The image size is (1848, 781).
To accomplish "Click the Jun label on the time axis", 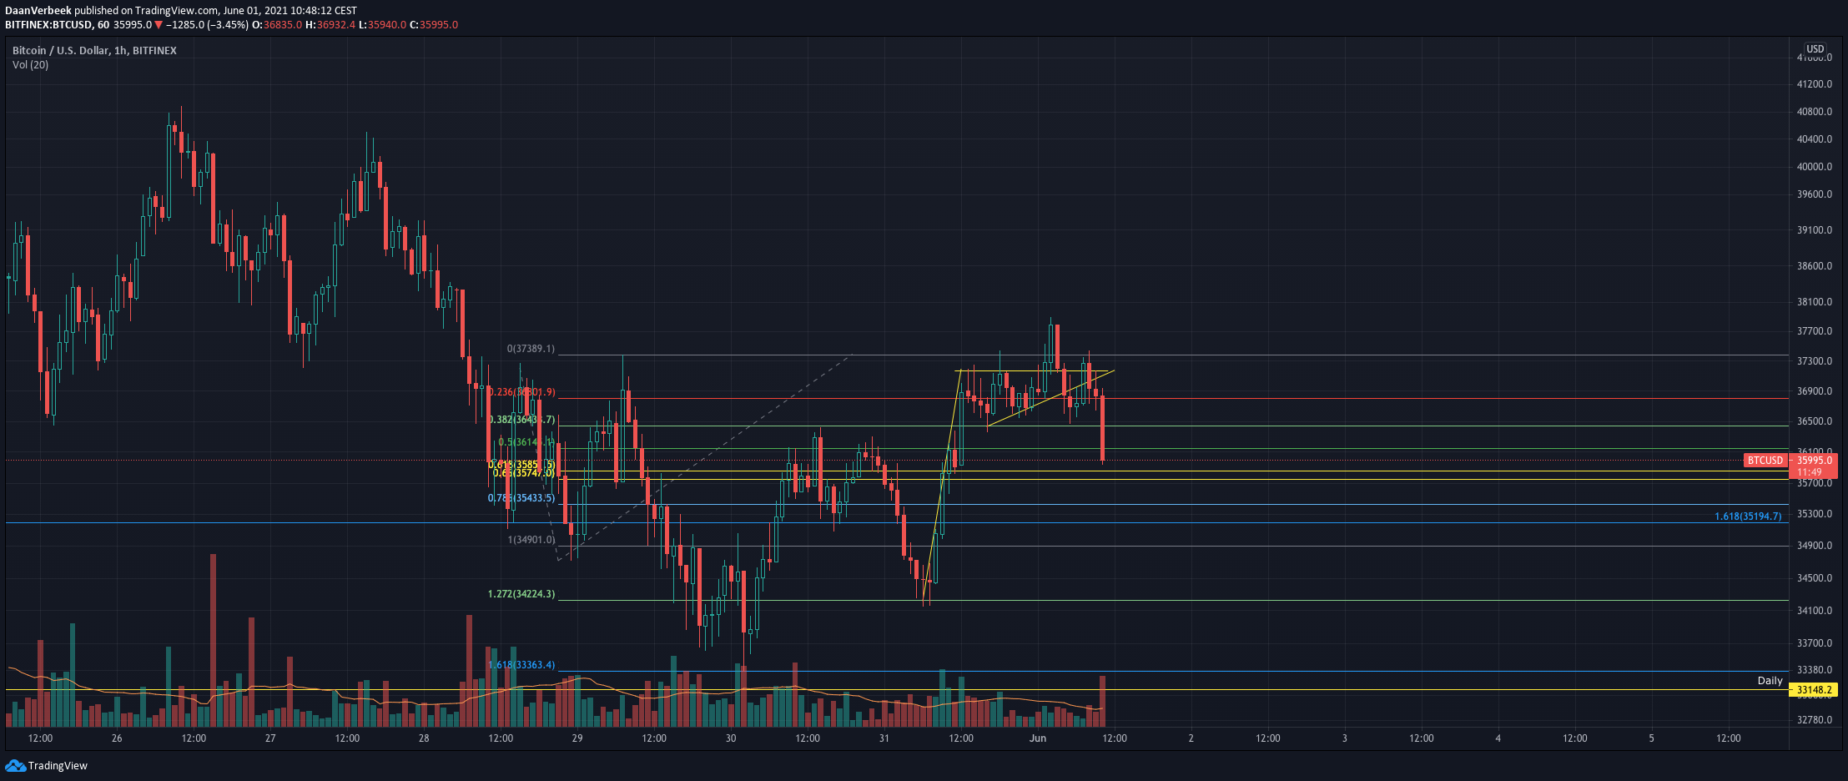I will (1038, 738).
